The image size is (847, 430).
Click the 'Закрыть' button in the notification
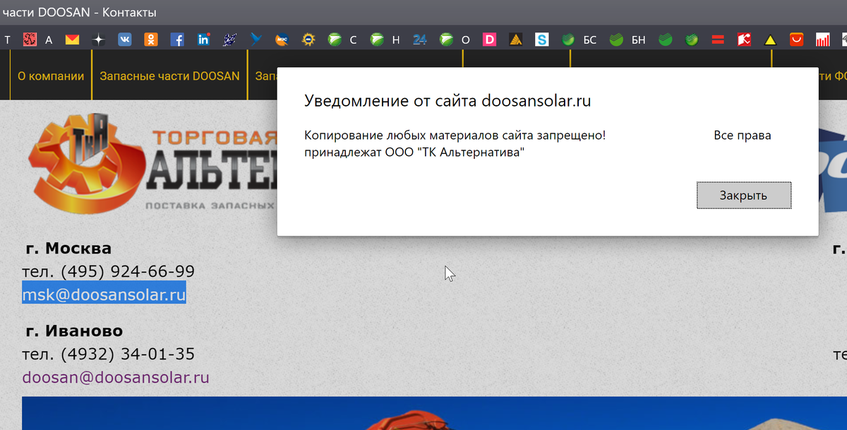pyautogui.click(x=743, y=195)
